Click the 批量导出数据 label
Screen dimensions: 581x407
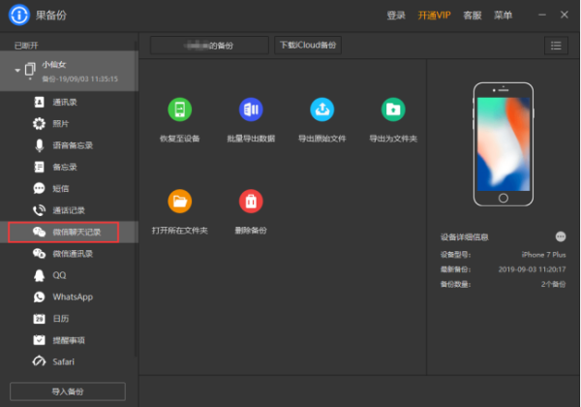click(251, 139)
